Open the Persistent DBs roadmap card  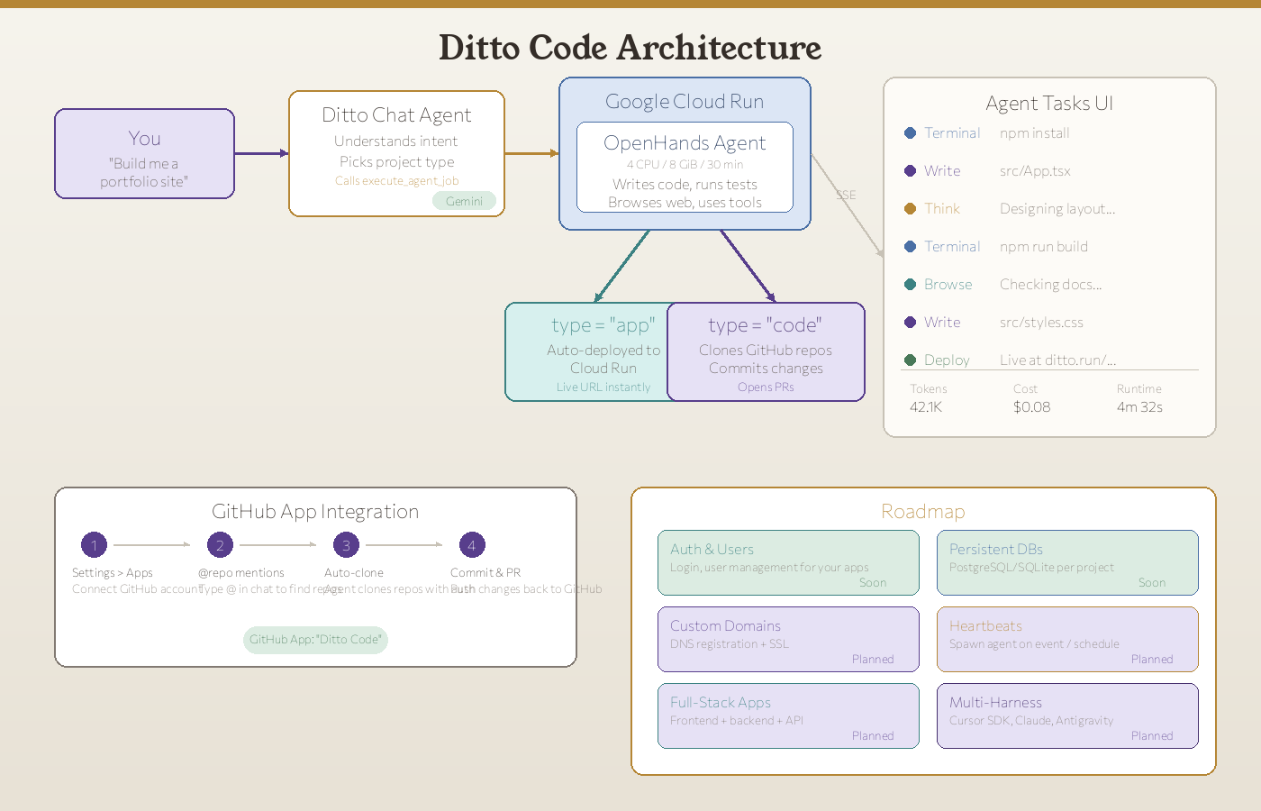pos(1067,563)
